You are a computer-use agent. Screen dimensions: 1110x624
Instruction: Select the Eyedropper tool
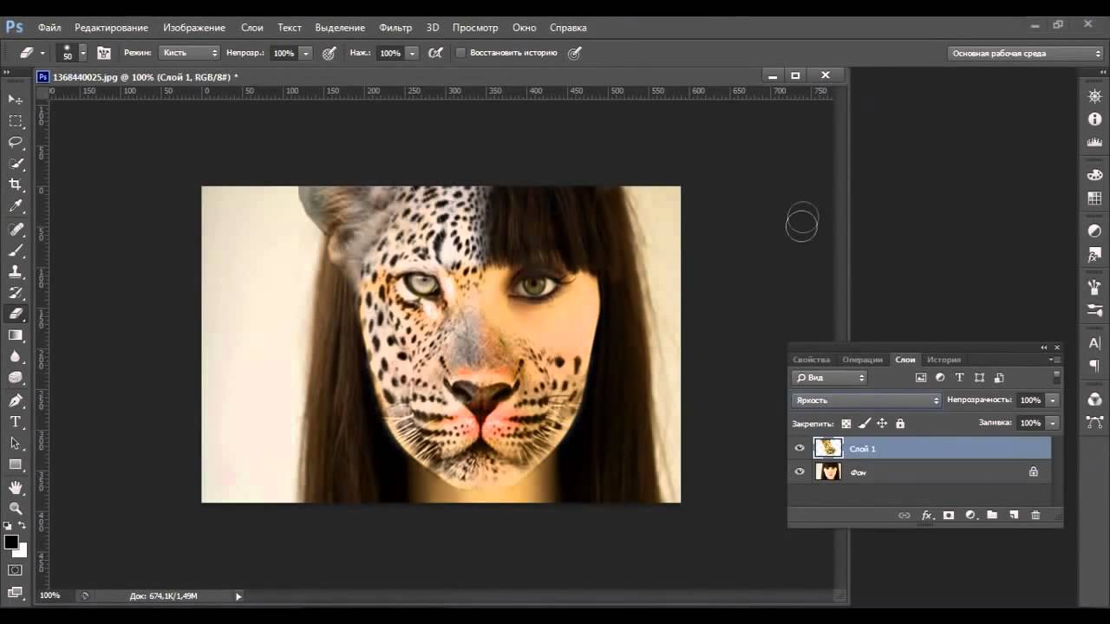(x=16, y=206)
